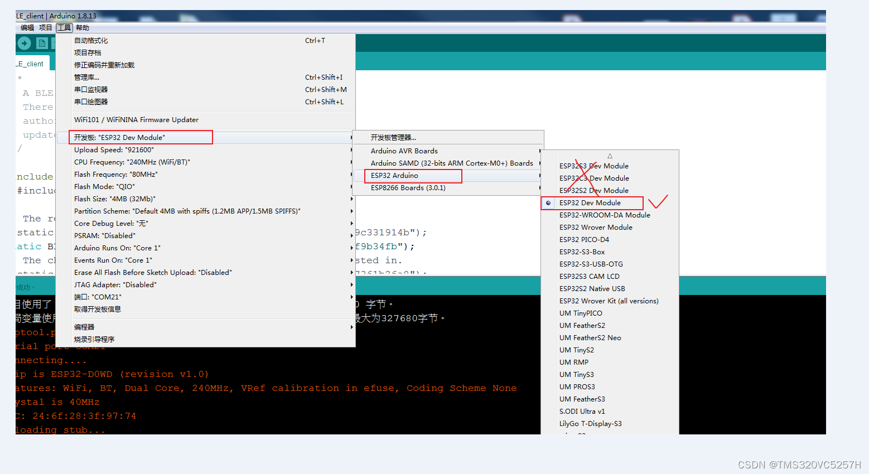The width and height of the screenshot is (869, 474).
Task: Open the 项目 menu
Action: click(x=46, y=28)
